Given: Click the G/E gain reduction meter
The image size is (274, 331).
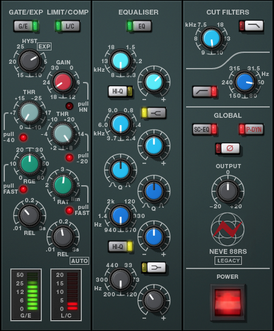Looking at the screenshot, I should coord(26,295).
